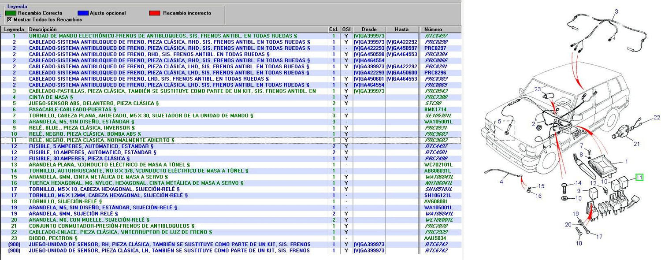Select part number RTC6497

click(436, 36)
